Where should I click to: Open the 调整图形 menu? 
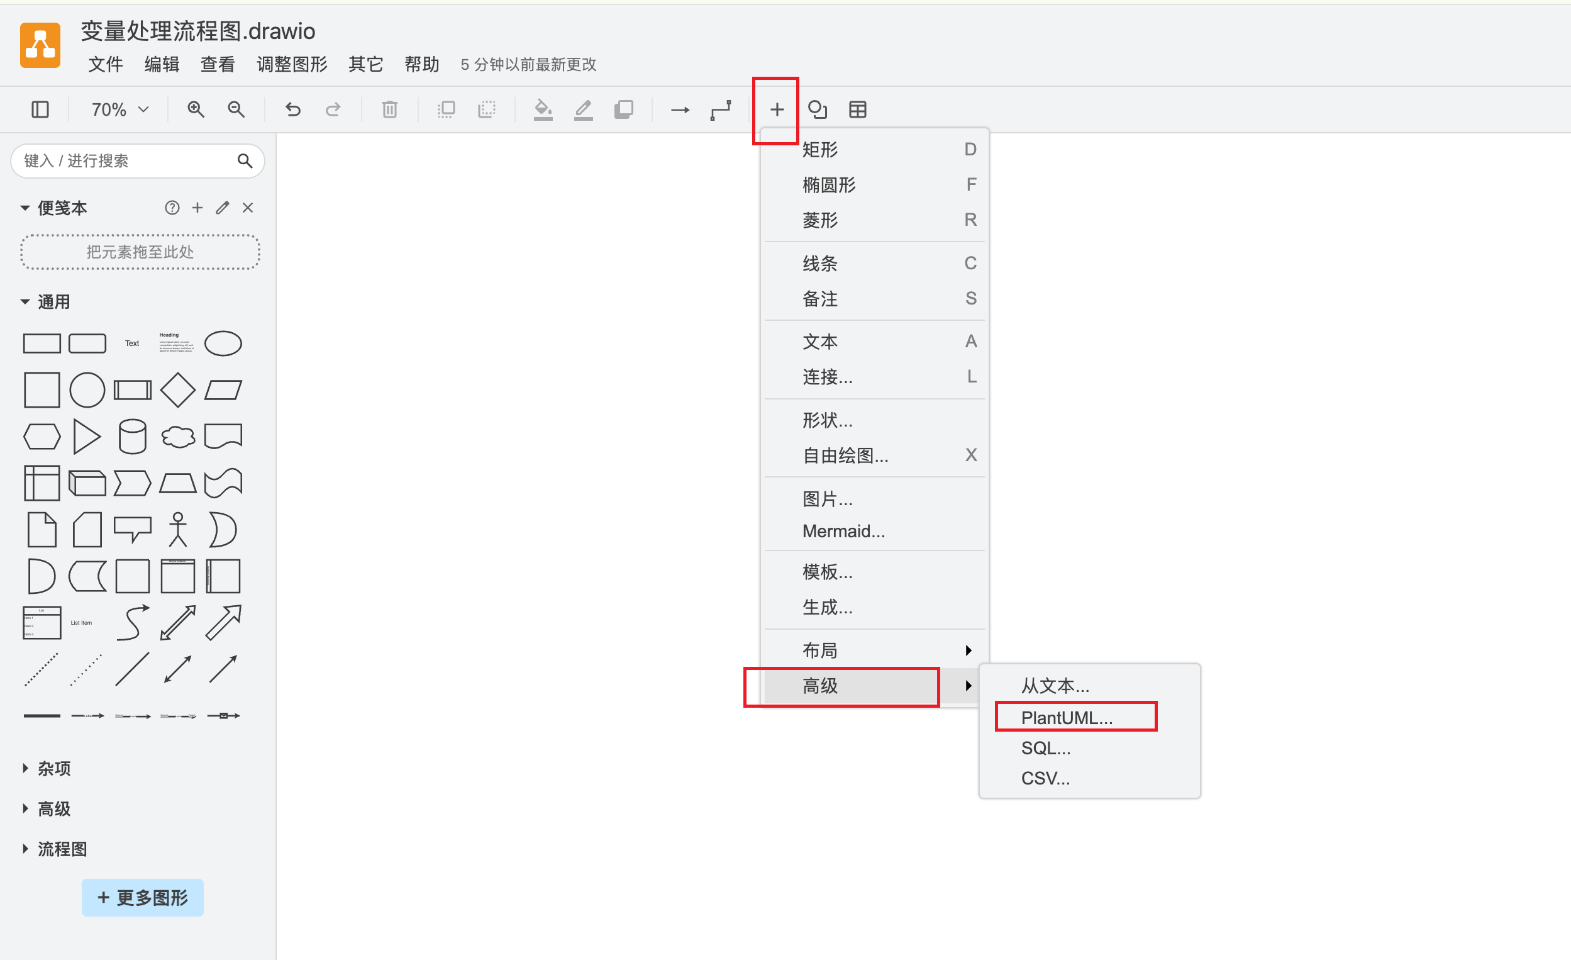point(292,64)
